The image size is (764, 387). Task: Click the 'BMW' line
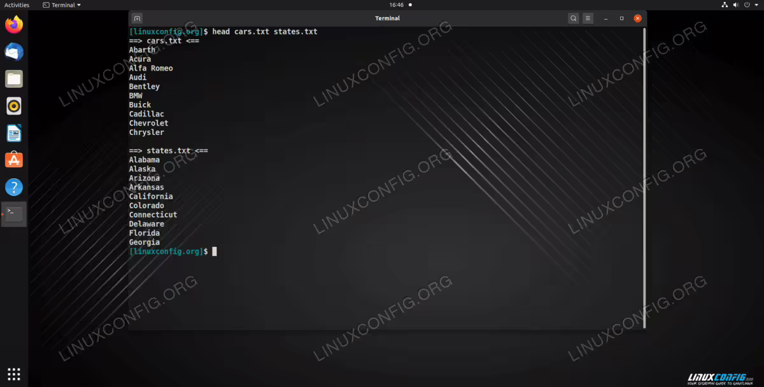(x=136, y=95)
